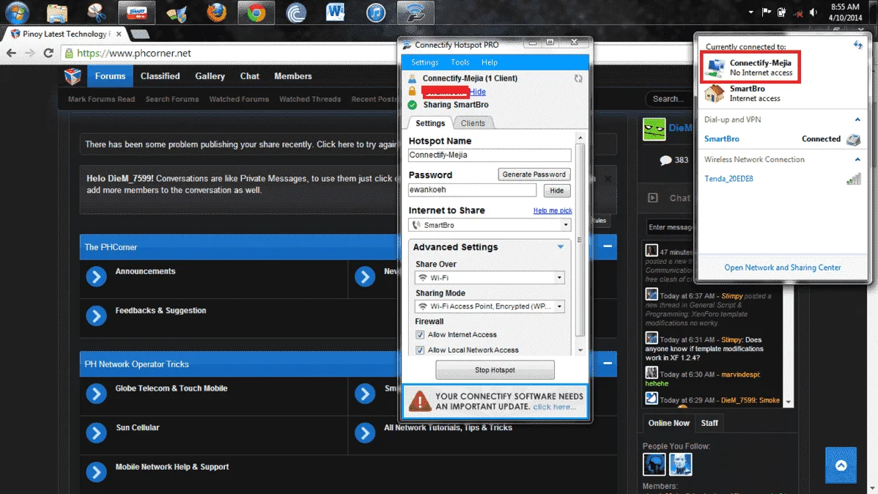Open the Sharing Mode dropdown
The image size is (878, 494).
click(559, 306)
